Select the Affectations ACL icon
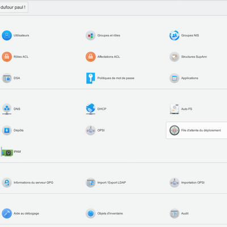This screenshot has width=227, height=227. 91,57
